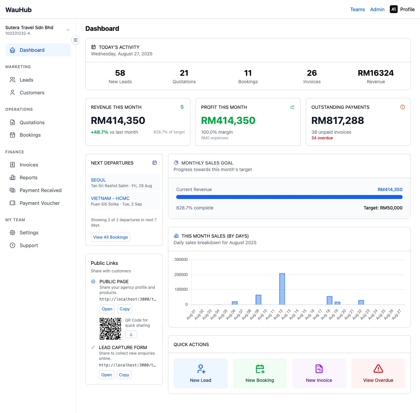The height and width of the screenshot is (413, 420).
Task: Open Dashboard using the home icon
Action: pyautogui.click(x=12, y=50)
